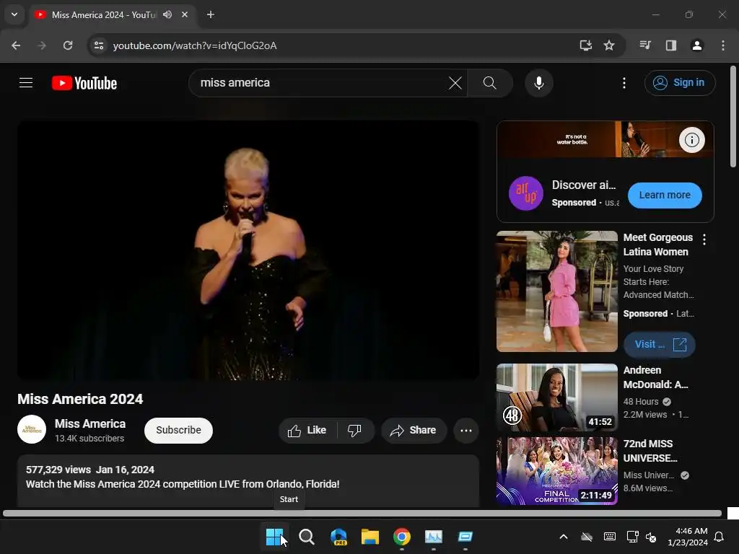
Task: Open the Chrome profile icon
Action: 696,45
